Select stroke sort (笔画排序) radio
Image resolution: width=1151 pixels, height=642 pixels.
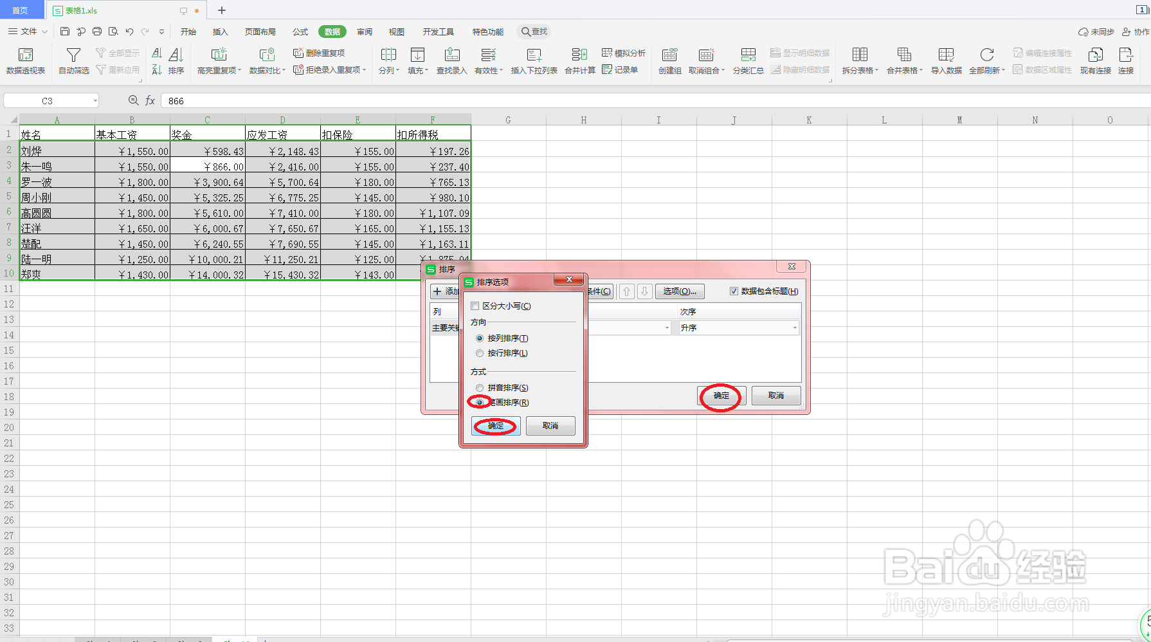pyautogui.click(x=480, y=403)
